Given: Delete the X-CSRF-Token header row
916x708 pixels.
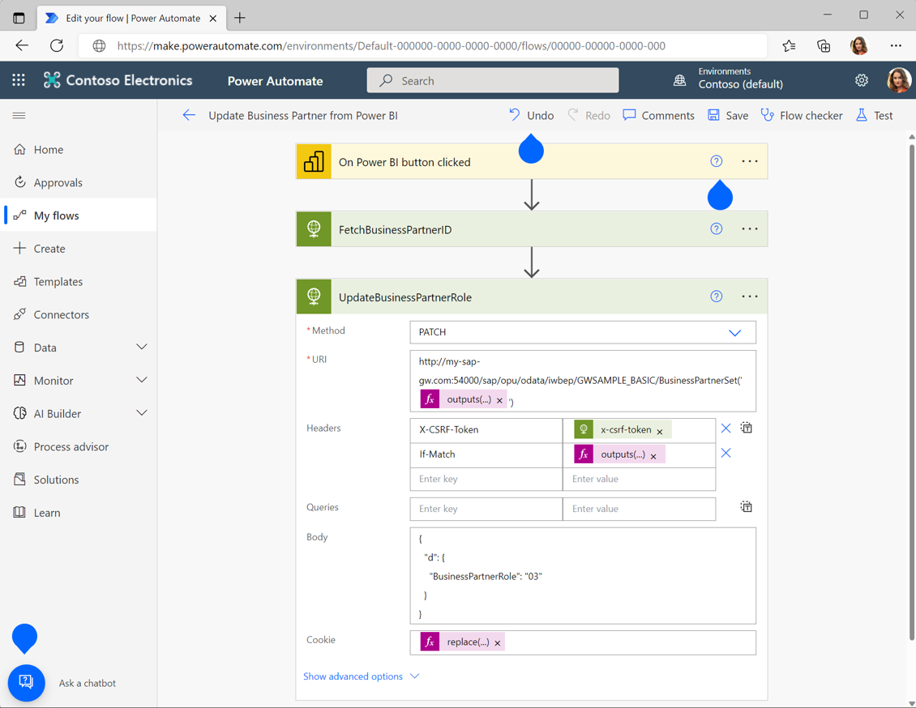Looking at the screenshot, I should (x=726, y=429).
